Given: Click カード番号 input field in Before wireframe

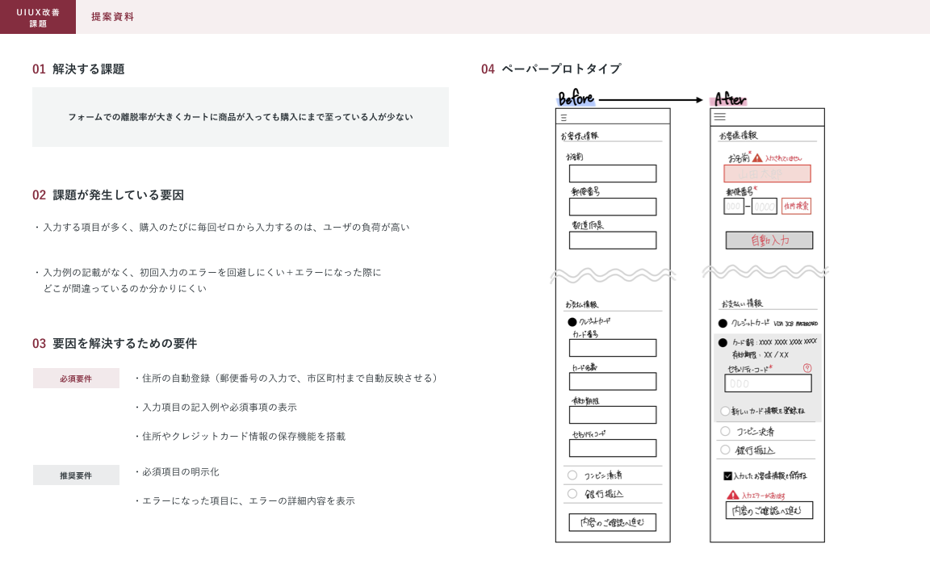Looking at the screenshot, I should point(613,347).
